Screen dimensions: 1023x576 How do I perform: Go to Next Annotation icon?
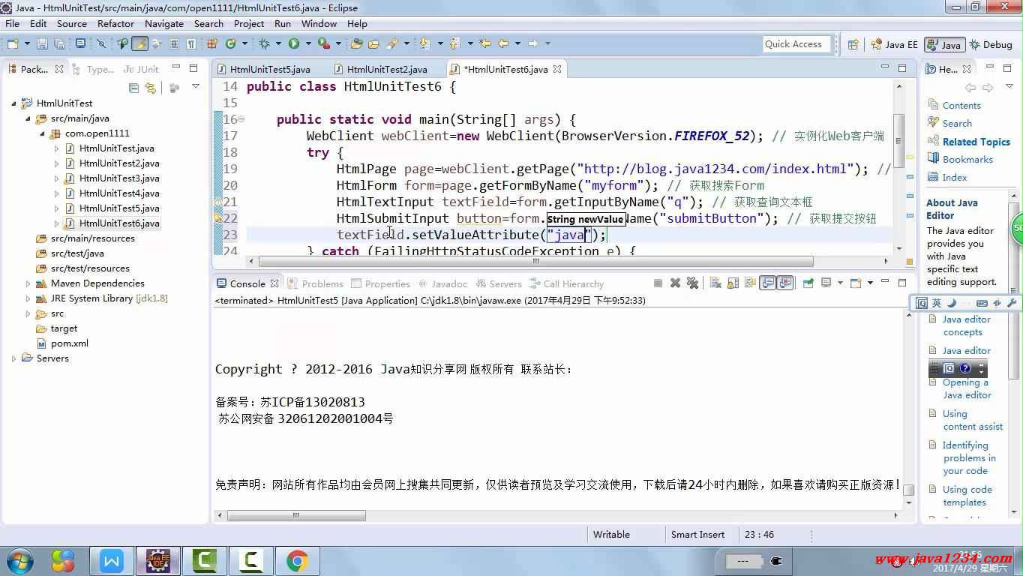point(424,44)
